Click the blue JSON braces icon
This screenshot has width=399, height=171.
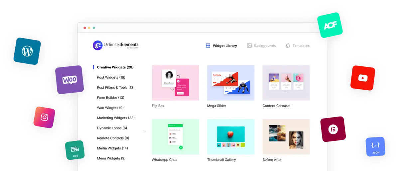coord(375,147)
